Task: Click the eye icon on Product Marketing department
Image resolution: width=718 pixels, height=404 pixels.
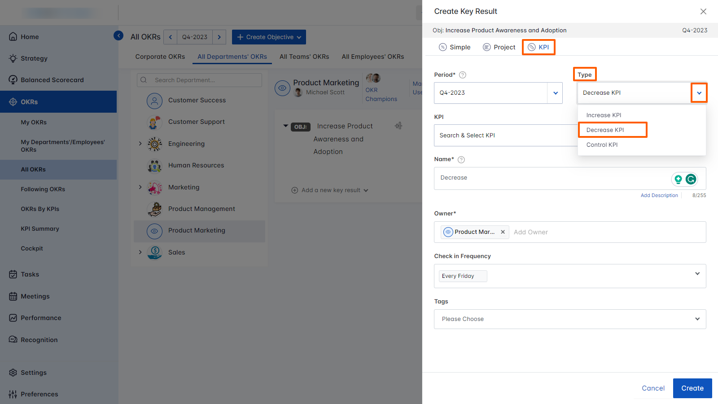Action: [282, 88]
